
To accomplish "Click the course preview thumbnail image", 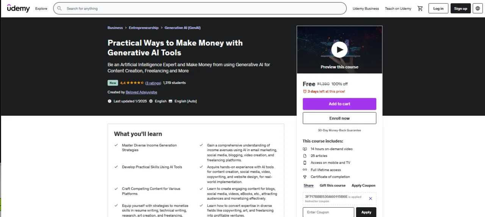I will (339, 50).
